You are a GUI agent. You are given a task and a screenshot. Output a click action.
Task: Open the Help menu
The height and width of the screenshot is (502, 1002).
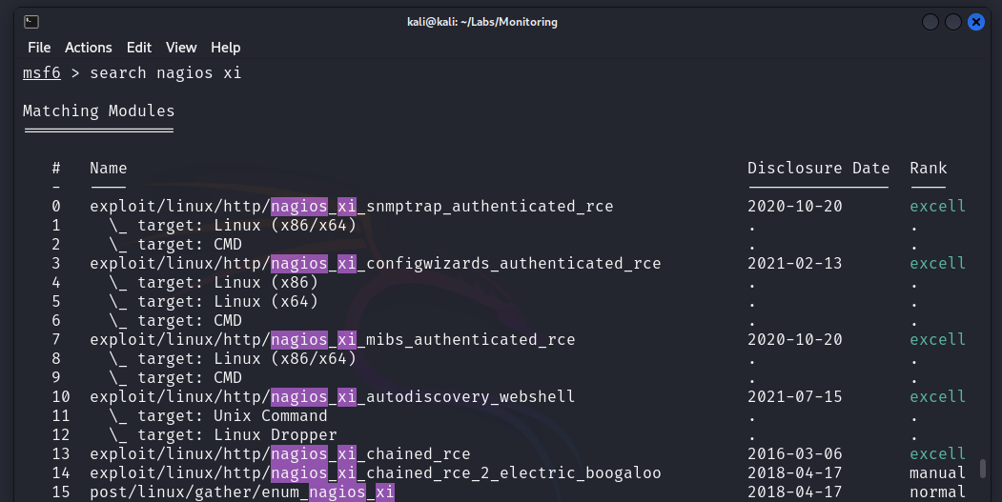(x=226, y=48)
